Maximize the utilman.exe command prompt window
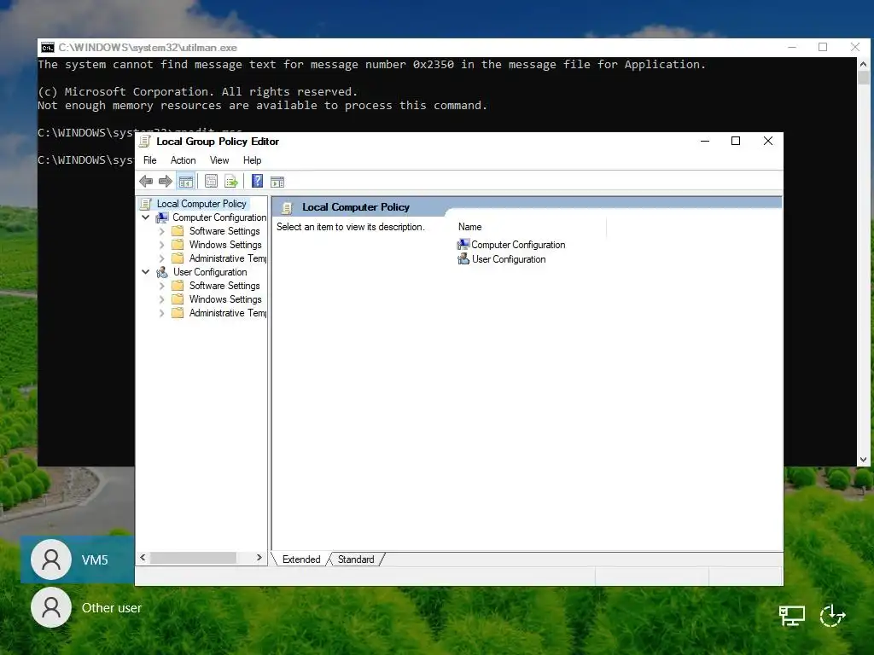Screen dimensions: 874x655 point(822,47)
